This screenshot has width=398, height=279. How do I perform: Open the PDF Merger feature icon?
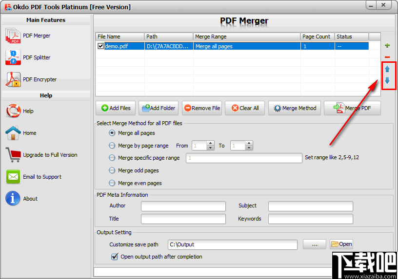tap(13, 36)
